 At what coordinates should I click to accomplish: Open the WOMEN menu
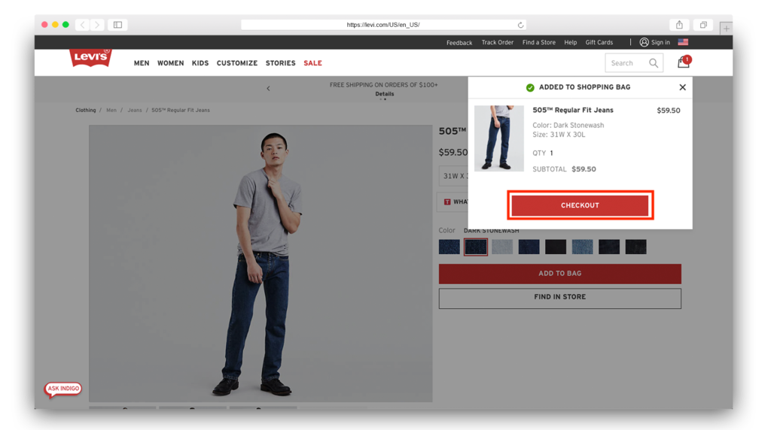[171, 63]
